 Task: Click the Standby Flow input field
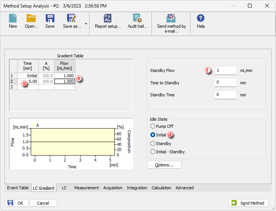point(225,70)
